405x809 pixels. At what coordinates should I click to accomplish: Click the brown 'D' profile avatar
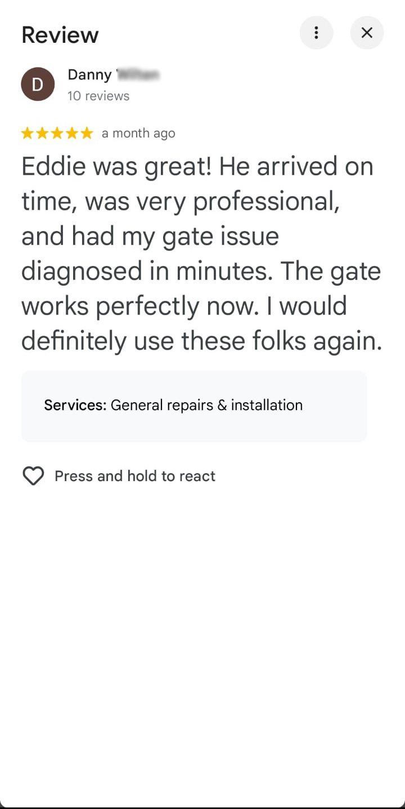tap(38, 84)
